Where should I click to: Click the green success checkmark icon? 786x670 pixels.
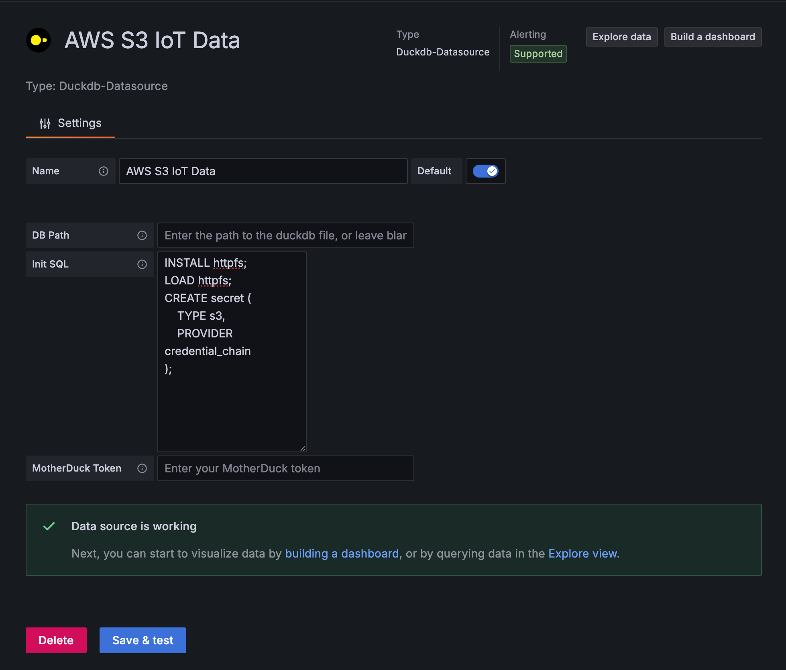[49, 526]
